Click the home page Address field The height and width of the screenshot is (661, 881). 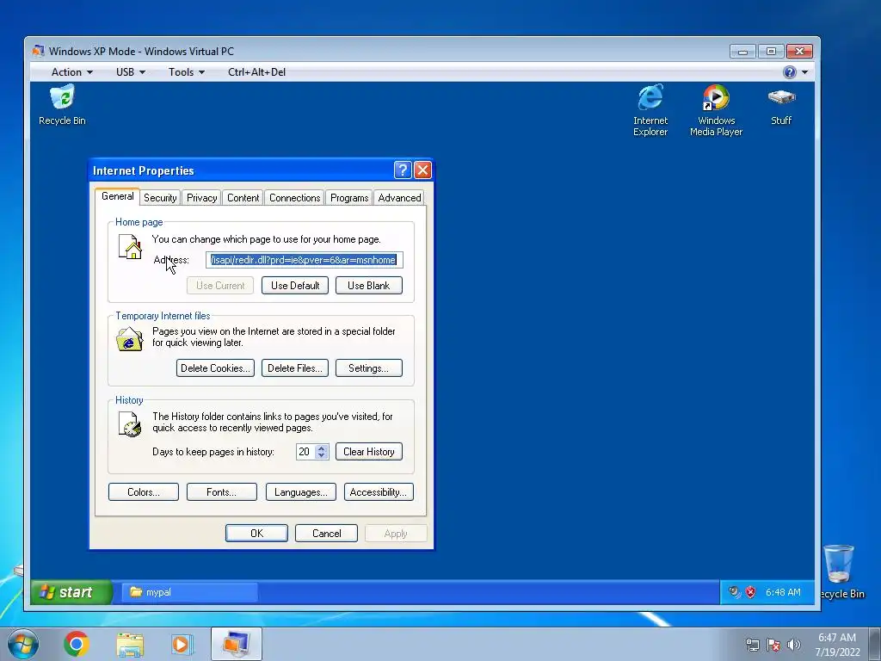304,260
